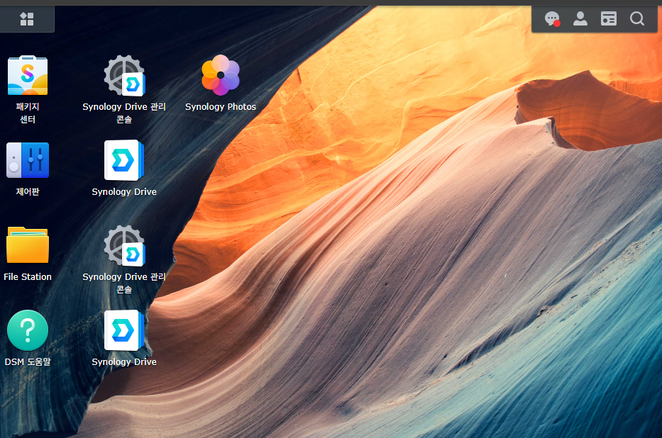Expand the user options person menu

(x=580, y=19)
